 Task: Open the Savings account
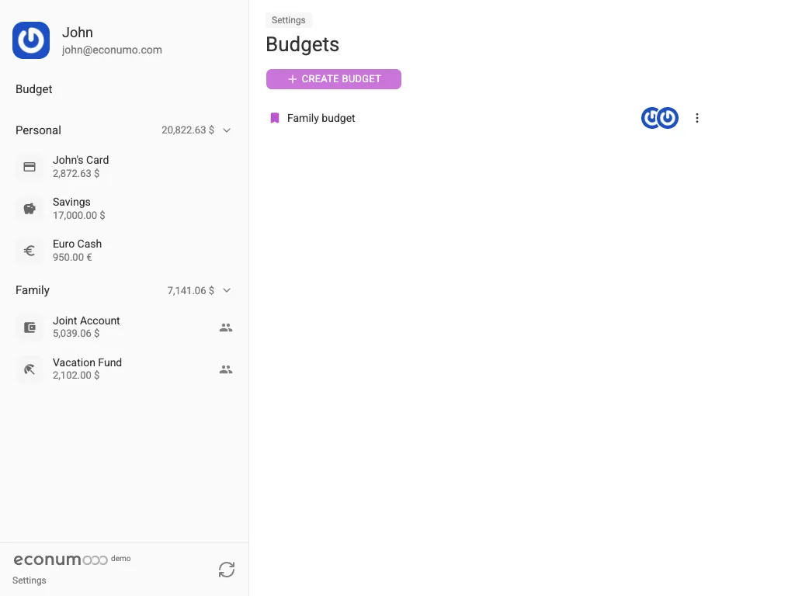124,208
